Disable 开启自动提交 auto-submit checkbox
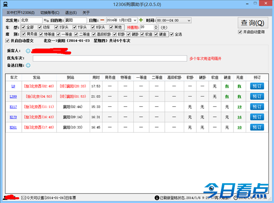The height and width of the screenshot is (203, 274). (8, 41)
